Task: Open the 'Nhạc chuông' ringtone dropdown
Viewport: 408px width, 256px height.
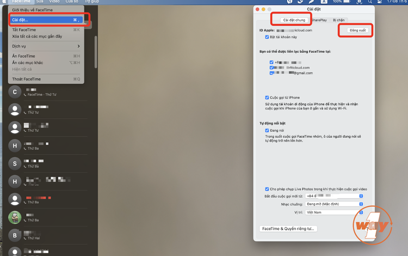Action: pyautogui.click(x=335, y=204)
